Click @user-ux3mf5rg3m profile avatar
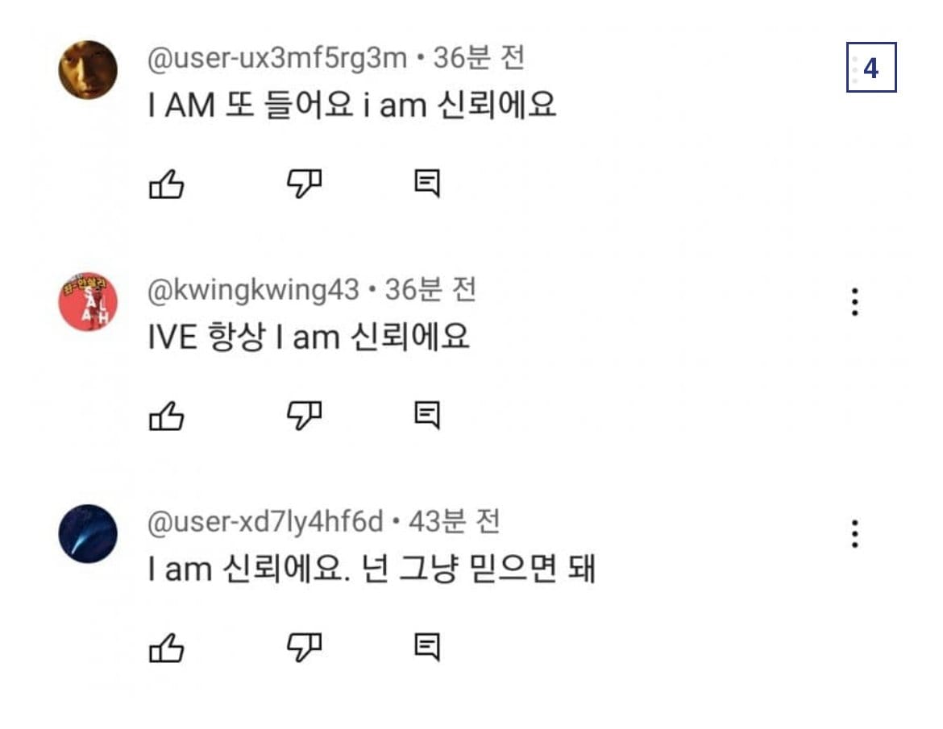This screenshot has width=943, height=729. (88, 69)
